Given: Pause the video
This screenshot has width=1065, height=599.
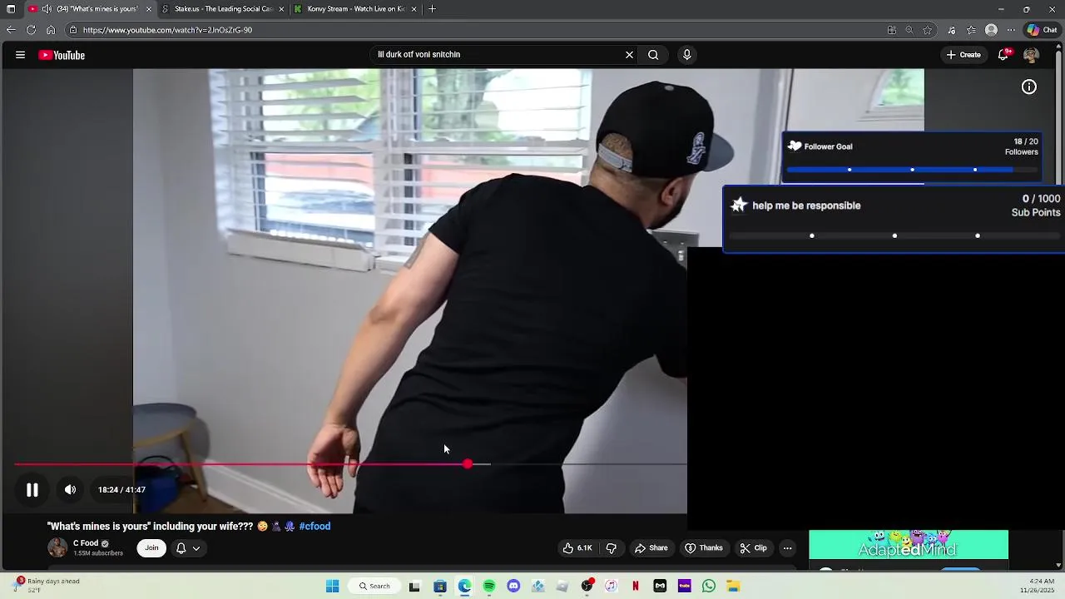Looking at the screenshot, I should 32,490.
